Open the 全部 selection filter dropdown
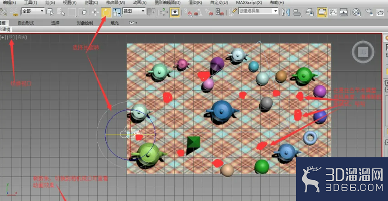This screenshot has height=201, width=388. coord(33,11)
